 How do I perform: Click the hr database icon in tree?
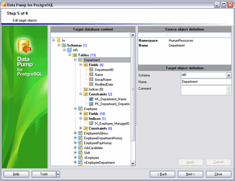click(x=59, y=40)
